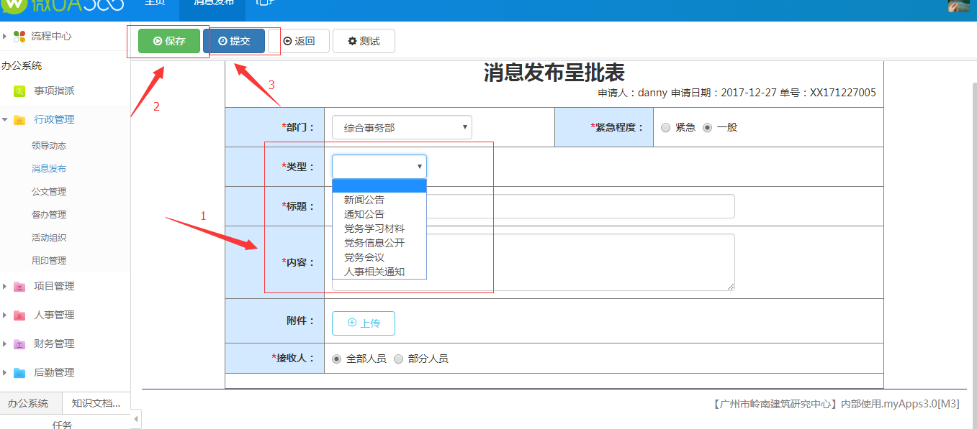This screenshot has width=977, height=429.
Task: Click the 上传 attachment upload button
Action: tap(363, 323)
